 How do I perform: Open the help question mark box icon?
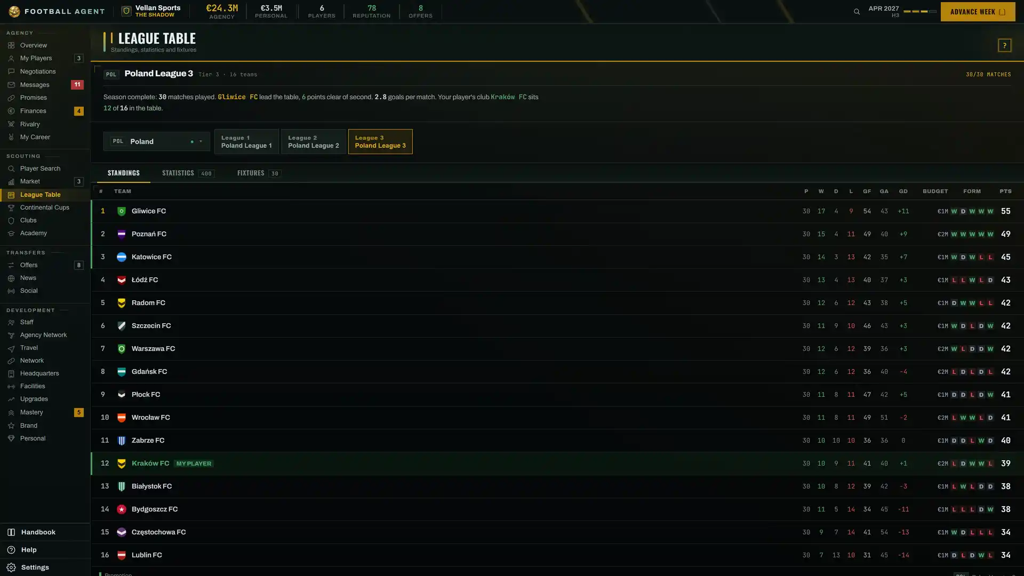(x=1004, y=45)
